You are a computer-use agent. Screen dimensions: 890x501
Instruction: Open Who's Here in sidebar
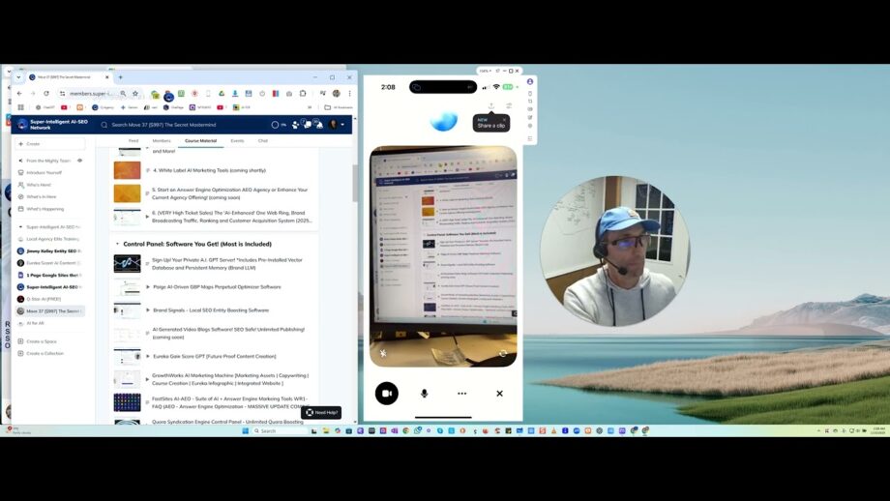pyautogui.click(x=39, y=185)
